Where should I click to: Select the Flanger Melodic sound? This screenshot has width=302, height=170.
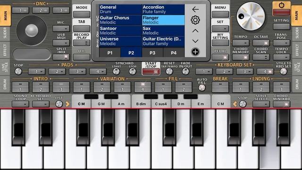(163, 20)
